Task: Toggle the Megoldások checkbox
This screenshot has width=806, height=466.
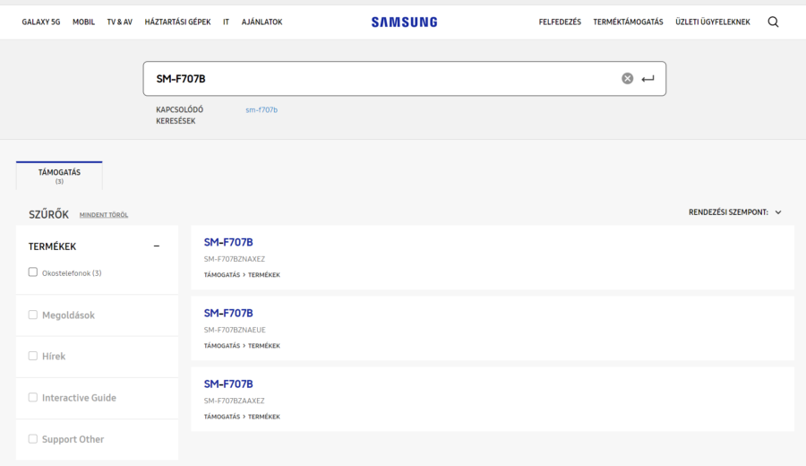Action: (x=33, y=315)
